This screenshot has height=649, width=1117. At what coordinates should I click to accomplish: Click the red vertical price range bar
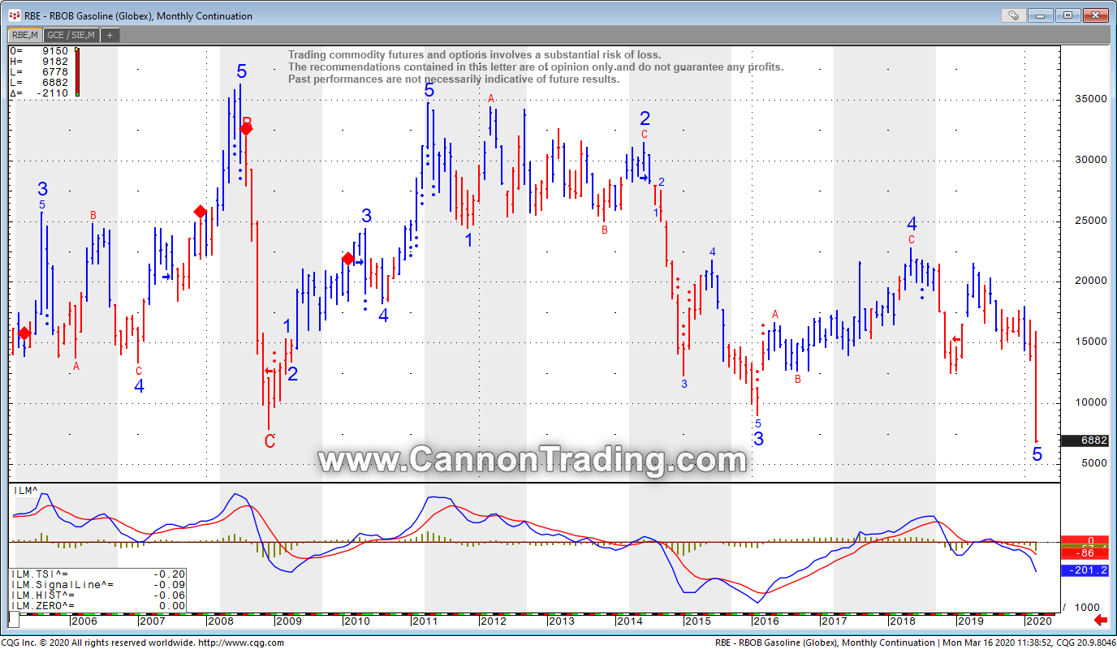pyautogui.click(x=77, y=71)
